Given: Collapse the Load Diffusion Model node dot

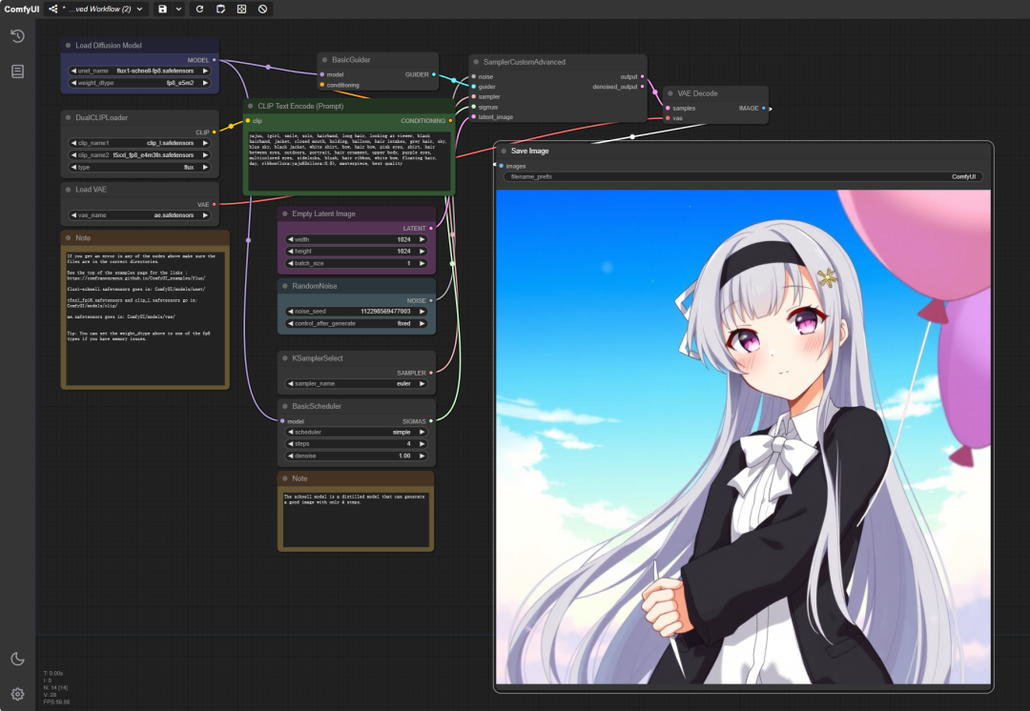Looking at the screenshot, I should click(69, 46).
